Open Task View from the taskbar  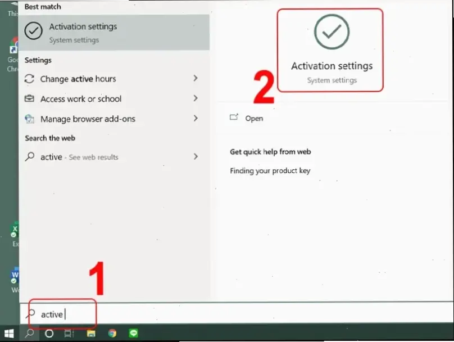tap(69, 334)
